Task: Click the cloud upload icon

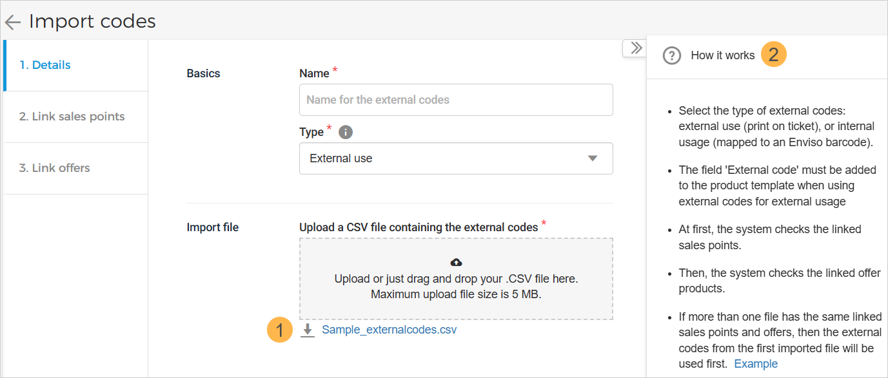Action: tap(456, 262)
